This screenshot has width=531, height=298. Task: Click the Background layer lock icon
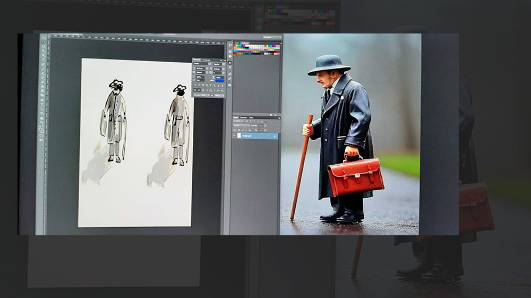point(275,136)
